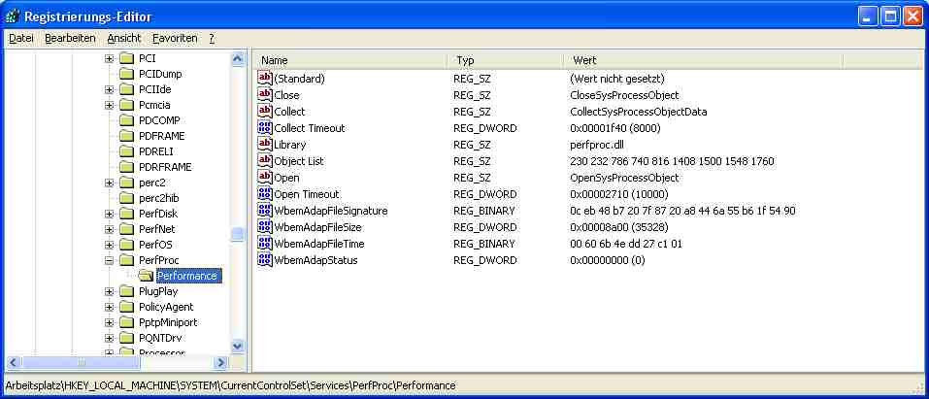Sort values by the Name column header
Screen dimensions: 929x399
pyautogui.click(x=350, y=60)
